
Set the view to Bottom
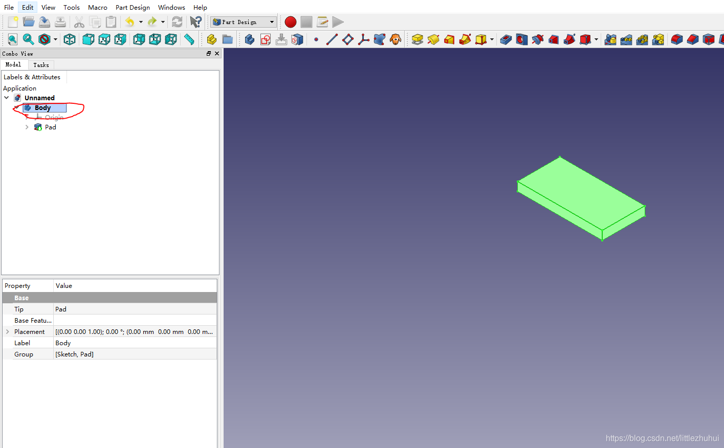click(x=155, y=39)
